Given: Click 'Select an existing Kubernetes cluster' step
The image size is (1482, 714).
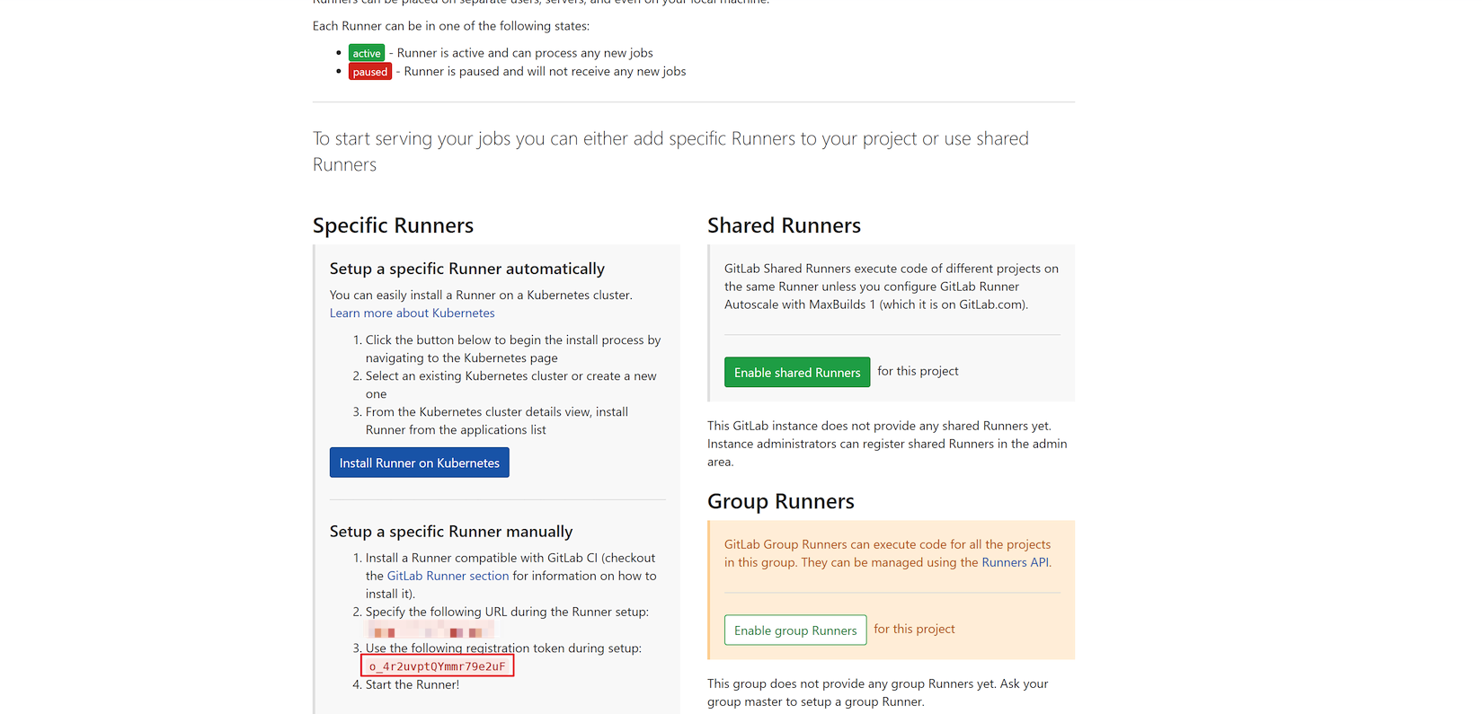Looking at the screenshot, I should click(x=511, y=384).
